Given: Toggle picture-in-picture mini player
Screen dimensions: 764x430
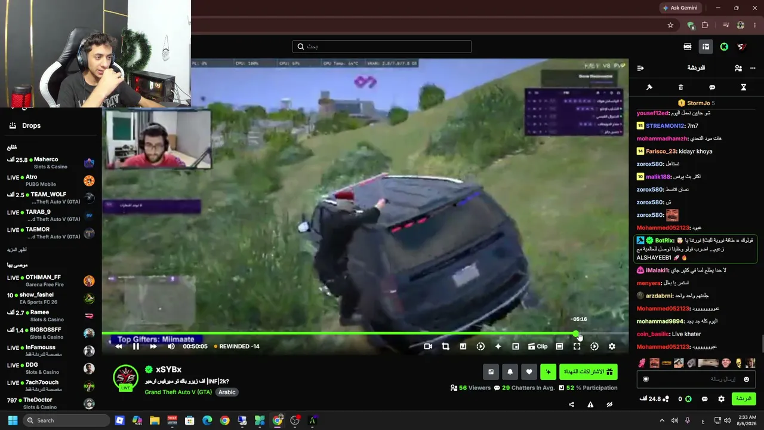Looking at the screenshot, I should (516, 346).
